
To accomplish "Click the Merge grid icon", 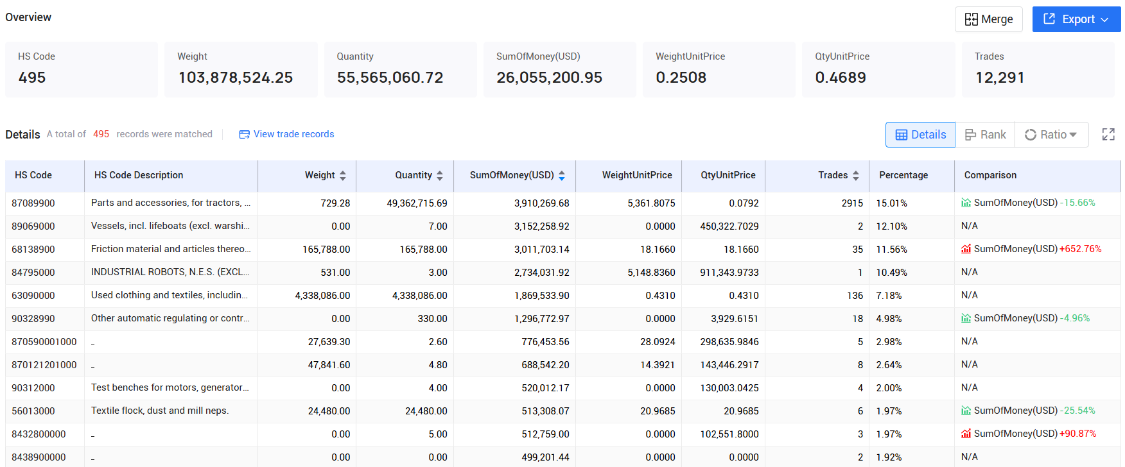I will tap(972, 19).
